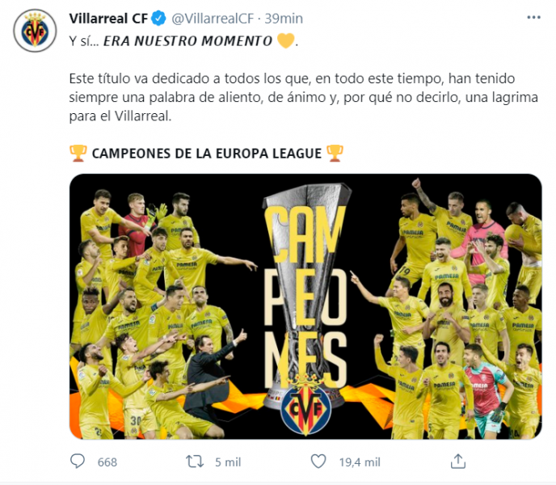Click the 39min timestamp
Viewport: 556px width, 485px height.
coord(284,19)
